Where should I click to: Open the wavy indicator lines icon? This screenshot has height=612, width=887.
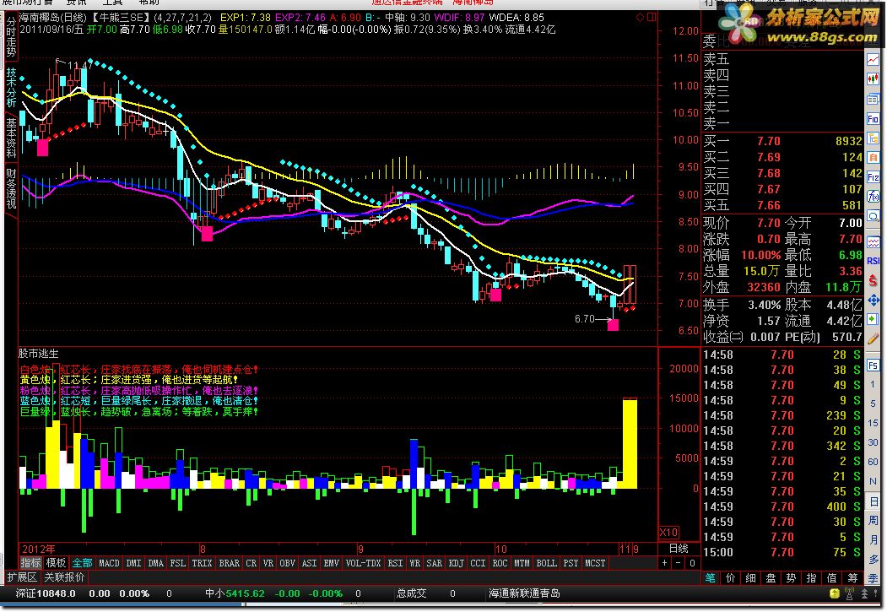coord(873,242)
